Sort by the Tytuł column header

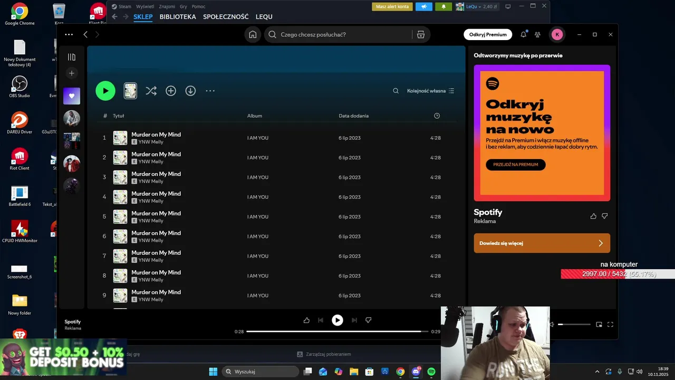click(118, 116)
